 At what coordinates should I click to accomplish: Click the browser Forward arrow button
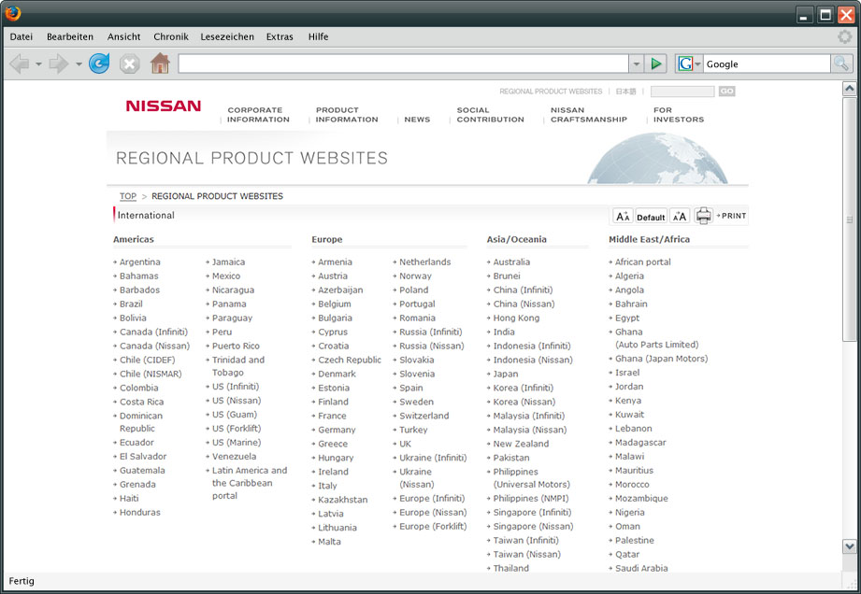pyautogui.click(x=58, y=64)
